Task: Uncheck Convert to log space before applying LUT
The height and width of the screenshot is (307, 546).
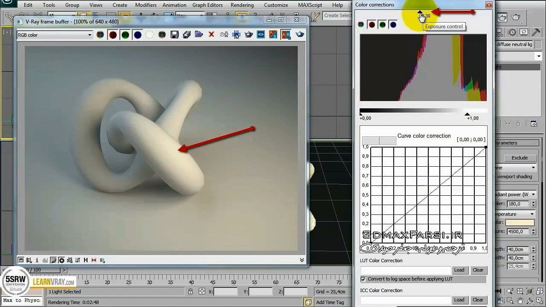Action: (363, 279)
